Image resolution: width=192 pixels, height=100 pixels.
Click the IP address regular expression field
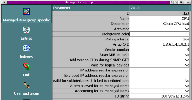(159, 70)
